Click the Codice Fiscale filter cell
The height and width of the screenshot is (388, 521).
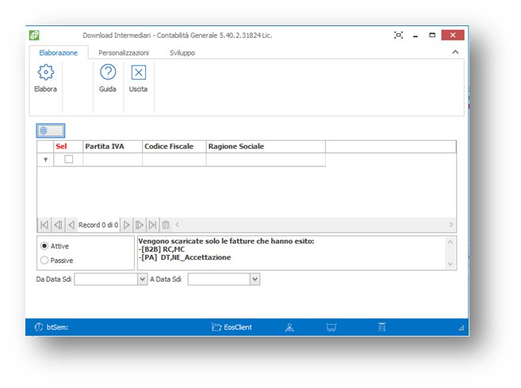pyautogui.click(x=174, y=159)
